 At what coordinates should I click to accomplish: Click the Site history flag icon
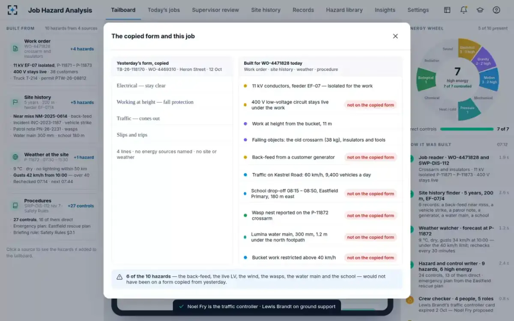[x=15, y=102]
